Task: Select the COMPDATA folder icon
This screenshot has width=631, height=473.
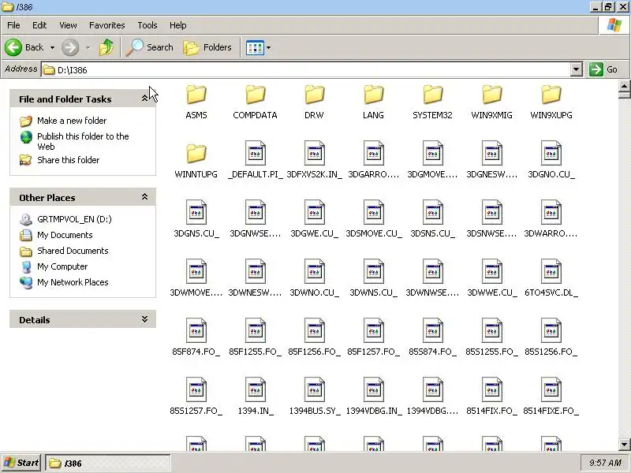Action: click(x=255, y=95)
